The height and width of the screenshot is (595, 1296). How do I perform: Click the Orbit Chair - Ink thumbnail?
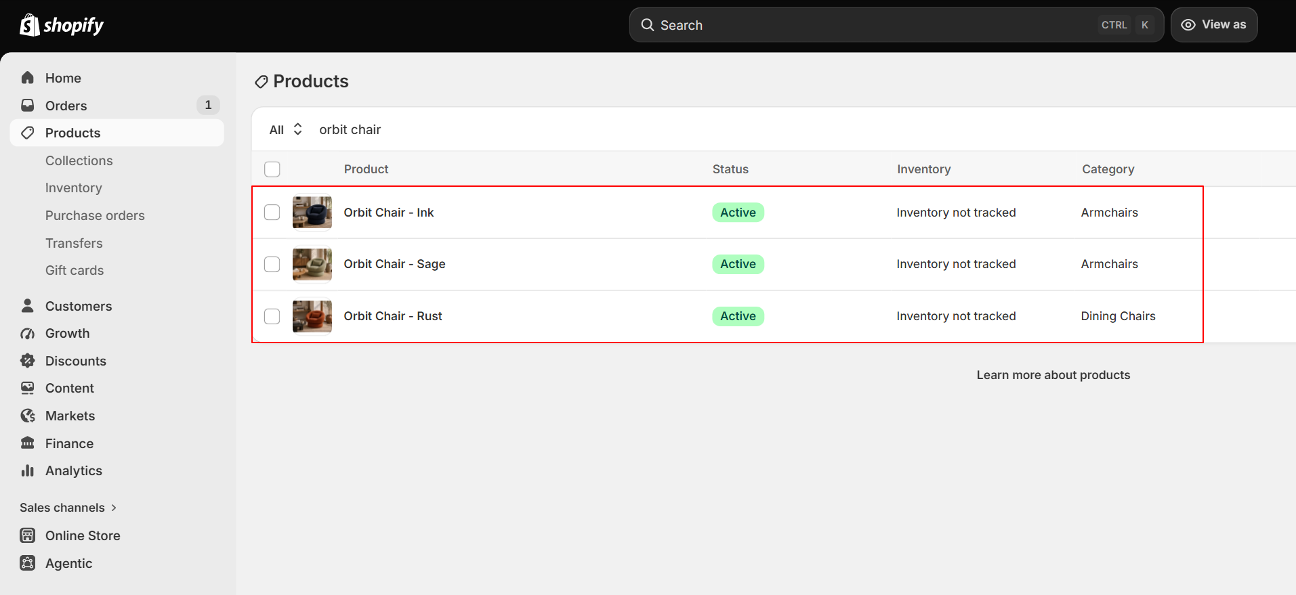[x=312, y=213]
